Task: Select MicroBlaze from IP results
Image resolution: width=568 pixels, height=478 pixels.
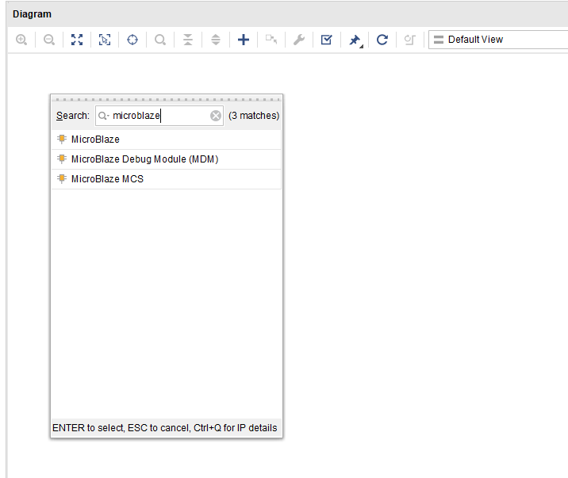Action: tap(95, 140)
